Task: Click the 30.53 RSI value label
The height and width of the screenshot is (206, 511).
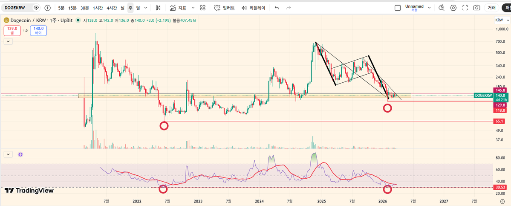Action: pyautogui.click(x=500, y=187)
